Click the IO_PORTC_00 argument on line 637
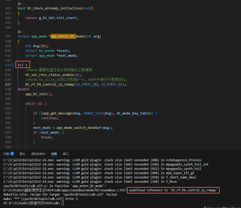The width and height of the screenshot is (241, 208). tap(87, 85)
